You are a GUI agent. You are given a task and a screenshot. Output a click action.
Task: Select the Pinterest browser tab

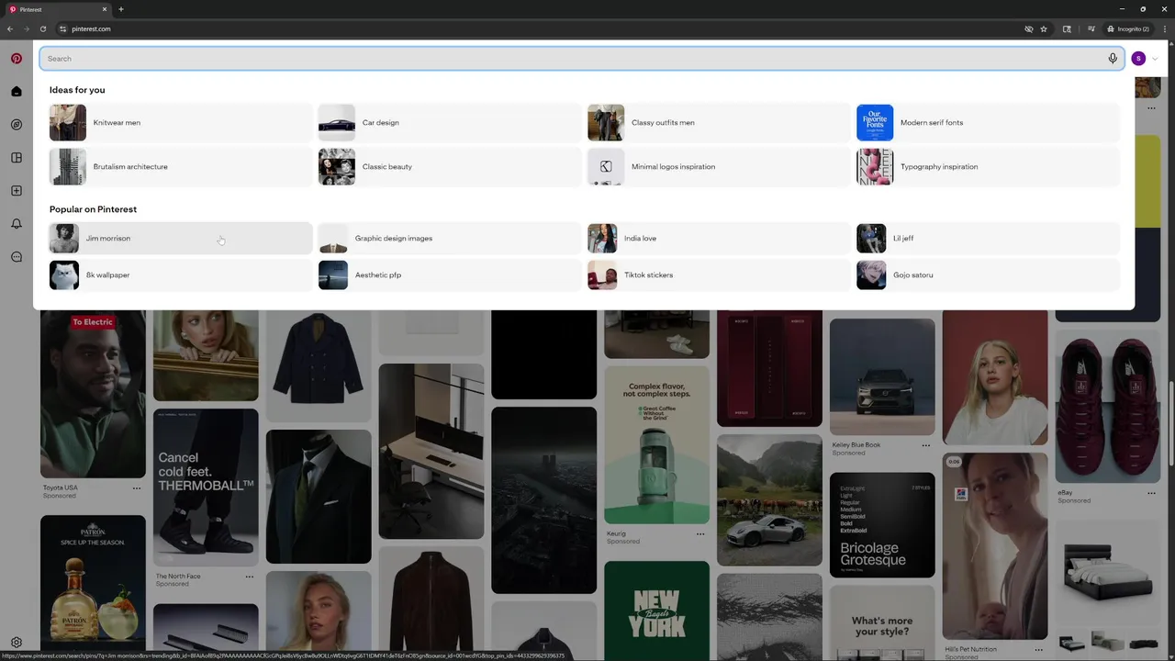[58, 9]
